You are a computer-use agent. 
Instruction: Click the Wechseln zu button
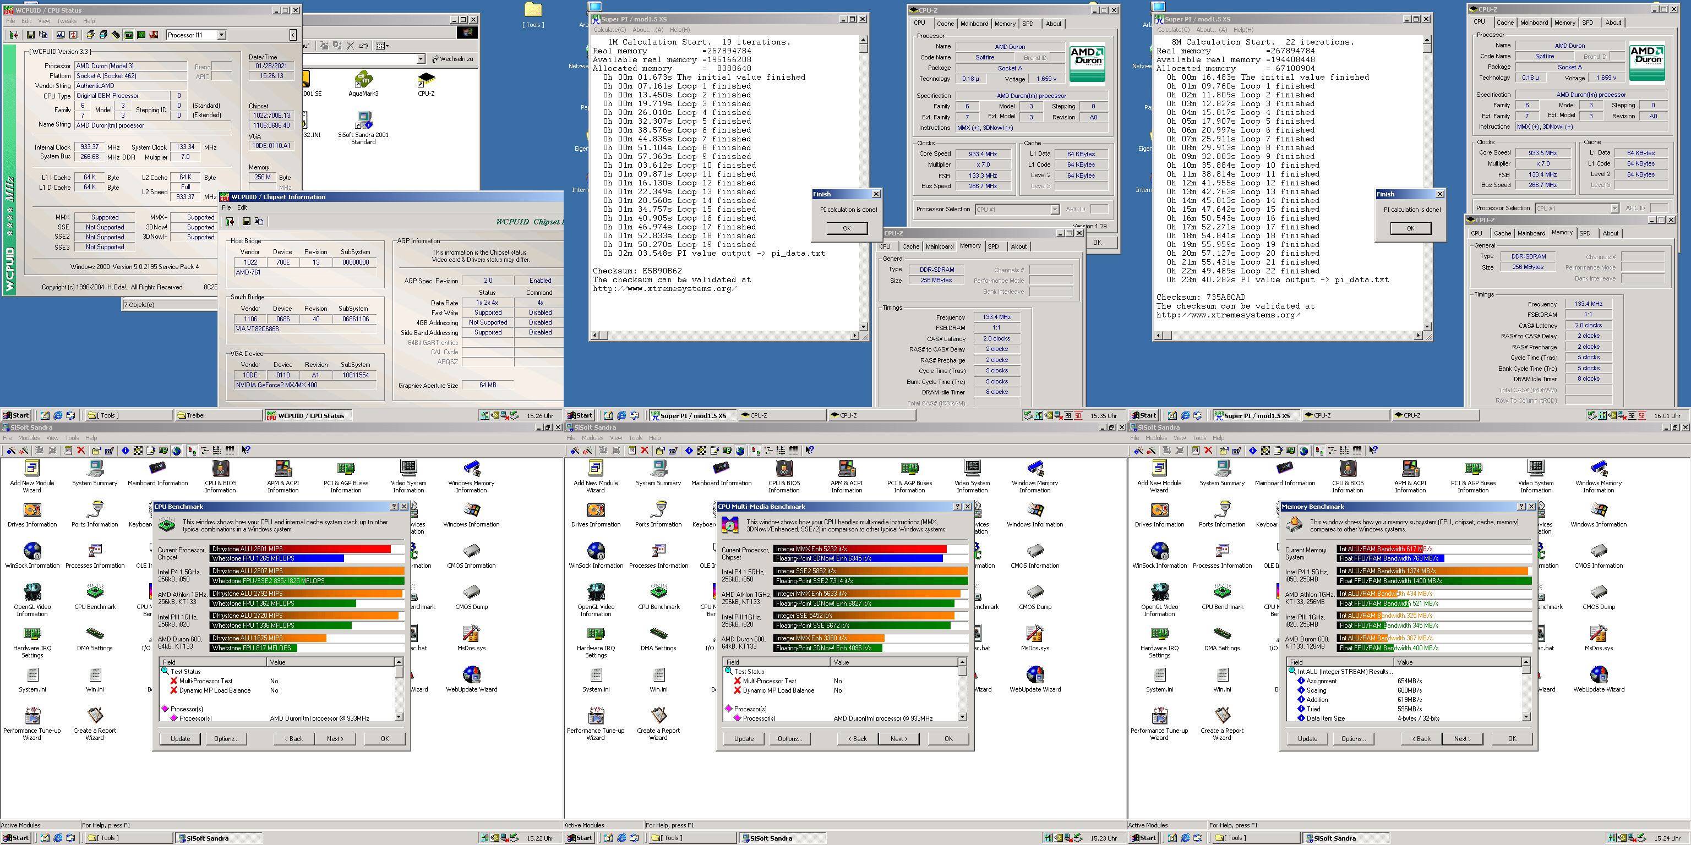point(454,59)
